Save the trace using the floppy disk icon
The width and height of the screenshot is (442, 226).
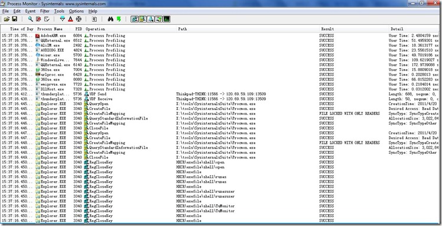click(x=14, y=19)
